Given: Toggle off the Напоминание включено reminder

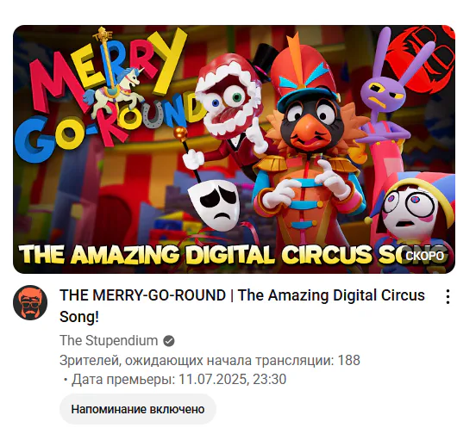Looking at the screenshot, I should (x=138, y=409).
